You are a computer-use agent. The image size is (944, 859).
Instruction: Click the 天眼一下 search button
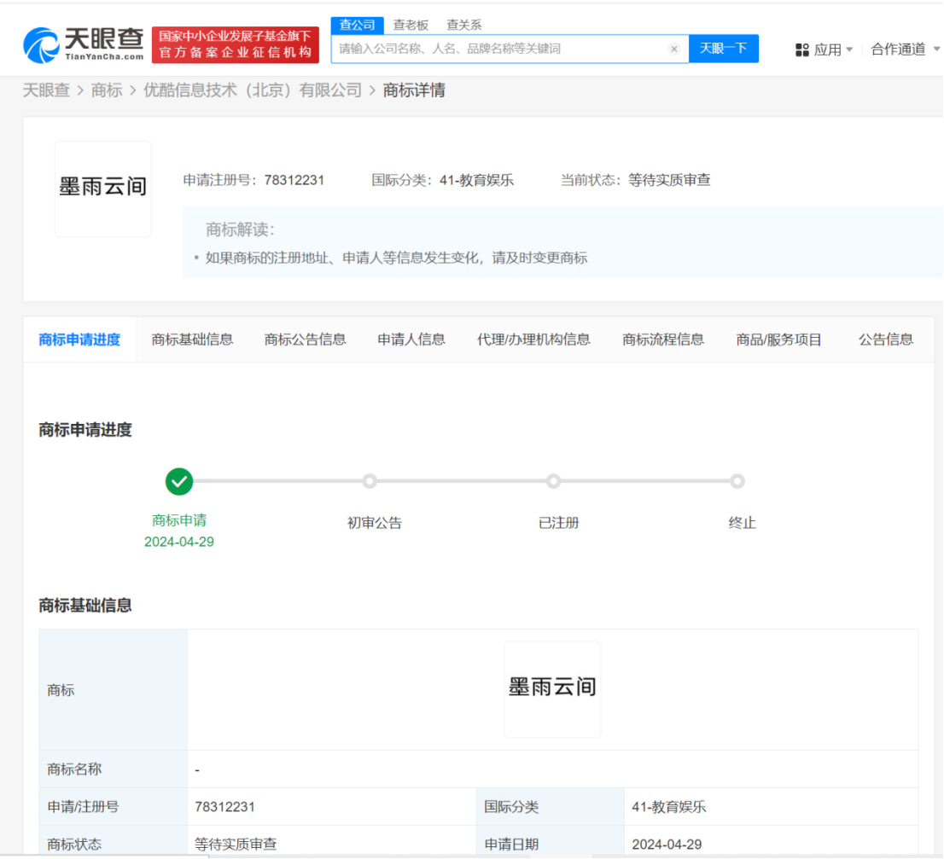[724, 49]
